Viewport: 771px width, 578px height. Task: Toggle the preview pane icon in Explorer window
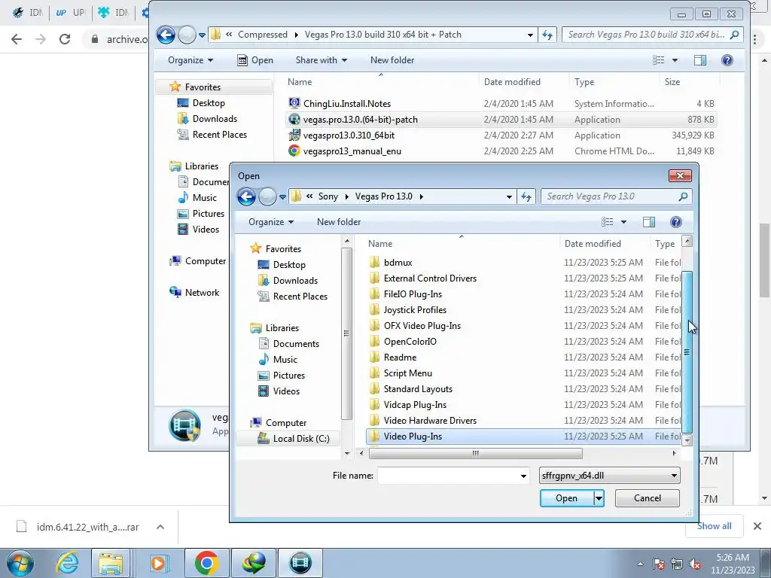click(x=700, y=60)
